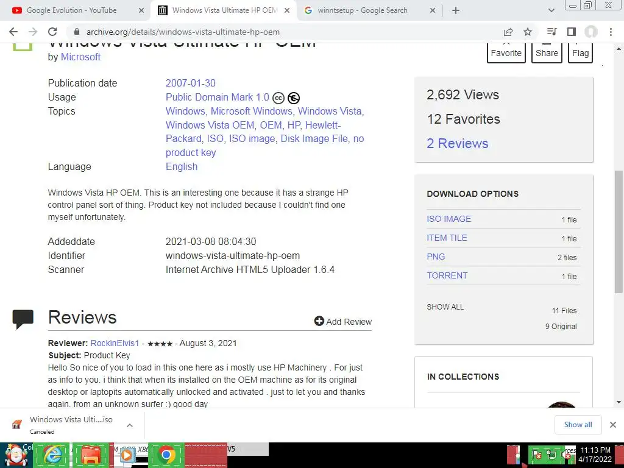624x468 pixels.
Task: Open reviewer RockinElvis1 profile
Action: click(115, 343)
